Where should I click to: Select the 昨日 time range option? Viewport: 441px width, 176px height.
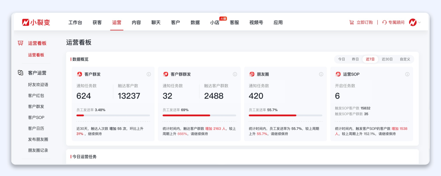[x=355, y=59]
